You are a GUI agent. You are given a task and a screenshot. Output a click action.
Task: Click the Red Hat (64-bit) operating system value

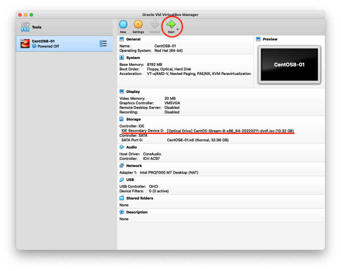[x=169, y=50]
